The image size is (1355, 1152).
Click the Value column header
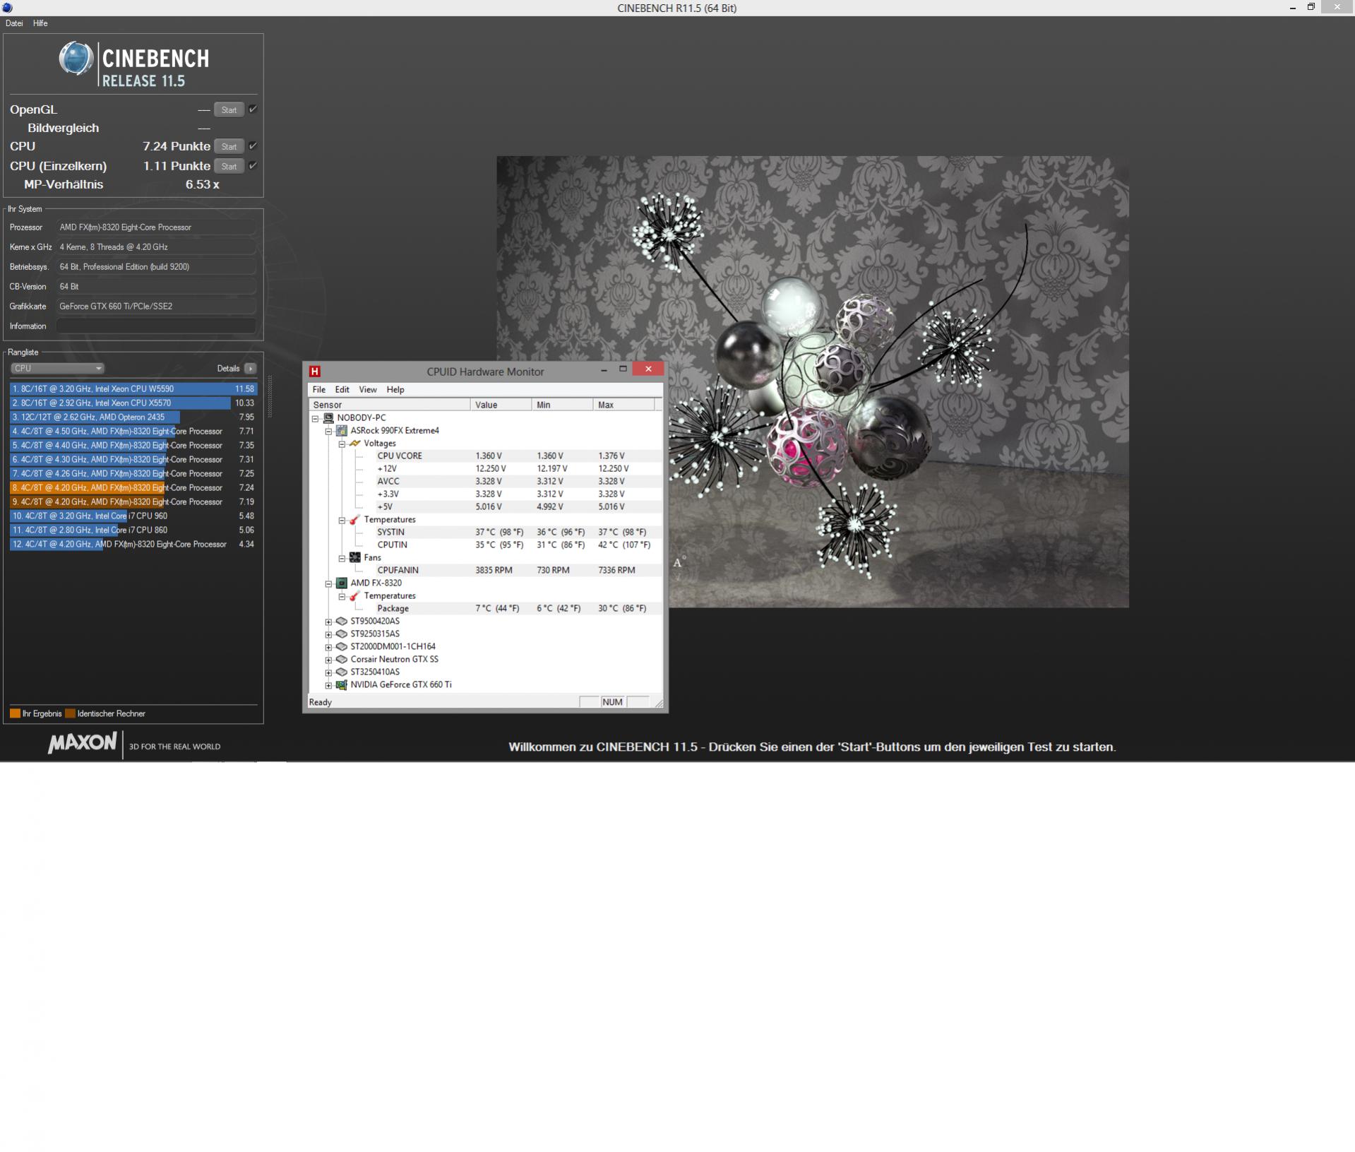tap(501, 405)
